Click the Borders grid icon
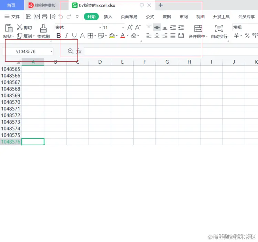Screen dimensions: 258x242 90,35
